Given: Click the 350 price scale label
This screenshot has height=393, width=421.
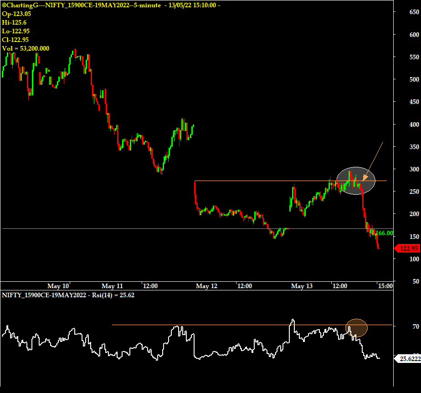Looking at the screenshot, I should click(x=414, y=147).
